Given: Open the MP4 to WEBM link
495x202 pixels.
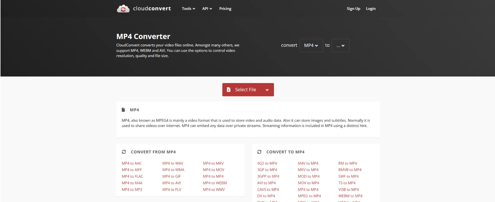Looking at the screenshot, I should pos(215,183).
